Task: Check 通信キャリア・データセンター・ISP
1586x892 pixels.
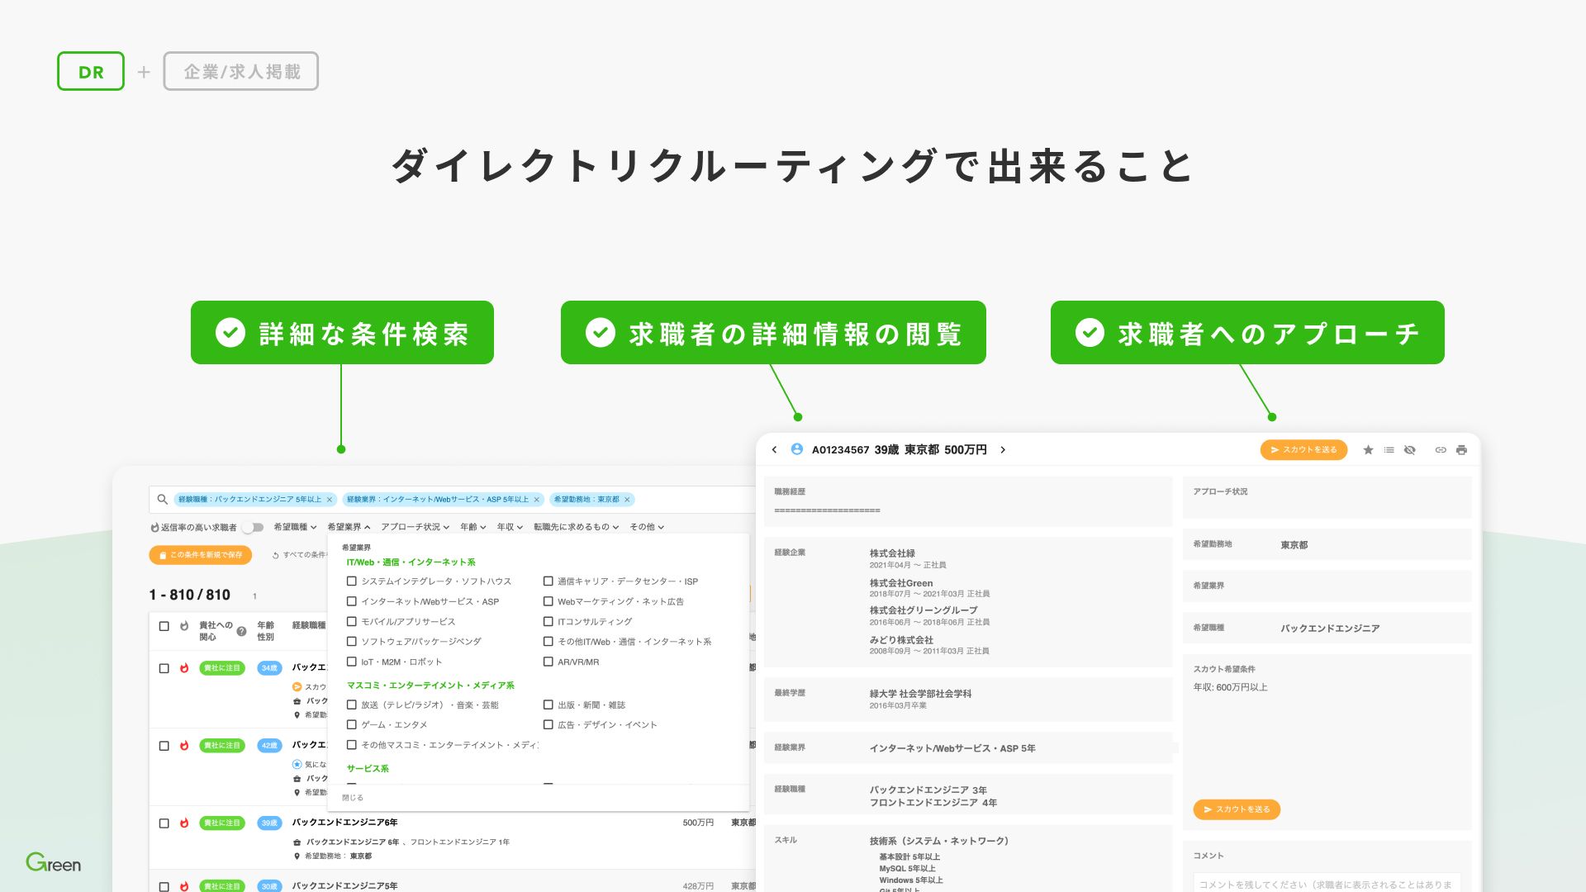Action: [x=548, y=581]
